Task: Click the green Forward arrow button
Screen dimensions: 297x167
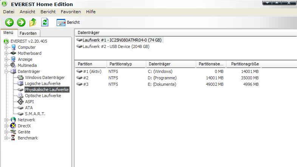Action: 21,22
